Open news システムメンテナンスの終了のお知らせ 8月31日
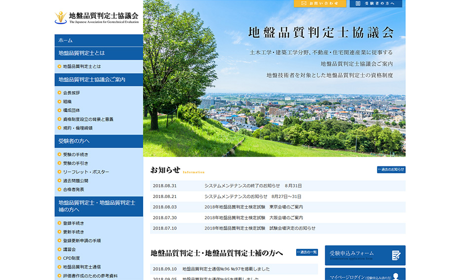This screenshot has width=464, height=280. click(253, 186)
